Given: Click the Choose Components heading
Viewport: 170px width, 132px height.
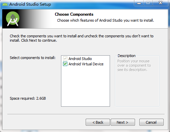Looking at the screenshot, I should [74, 14].
